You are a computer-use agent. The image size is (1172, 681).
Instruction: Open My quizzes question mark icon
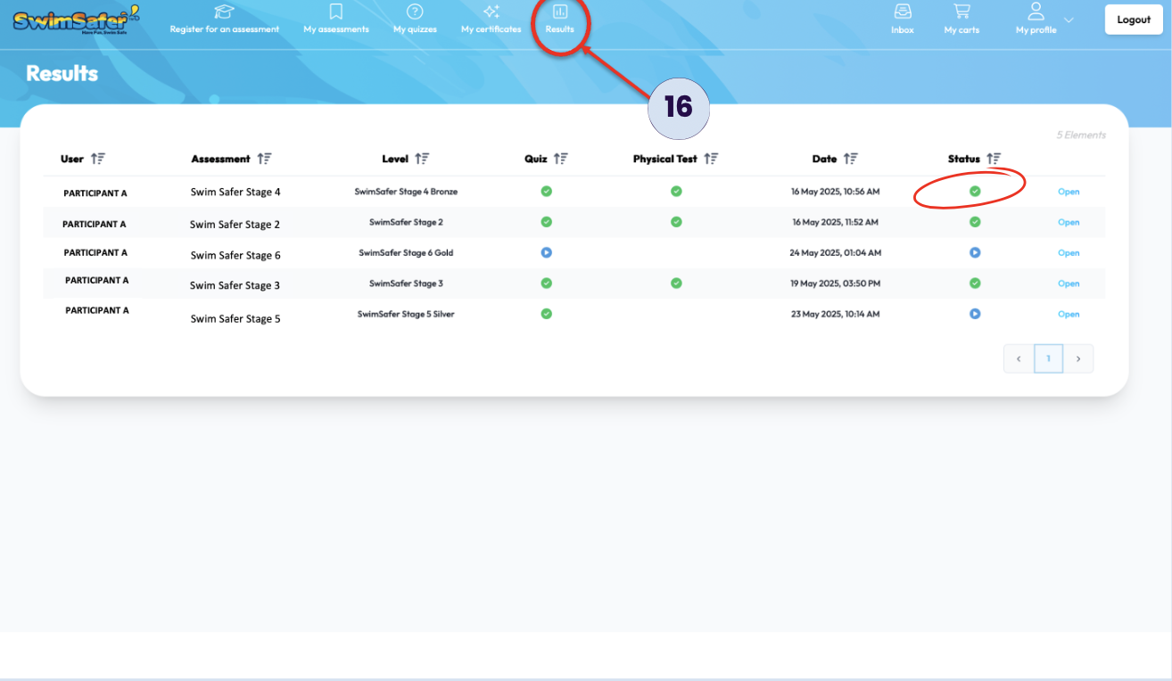(x=415, y=12)
